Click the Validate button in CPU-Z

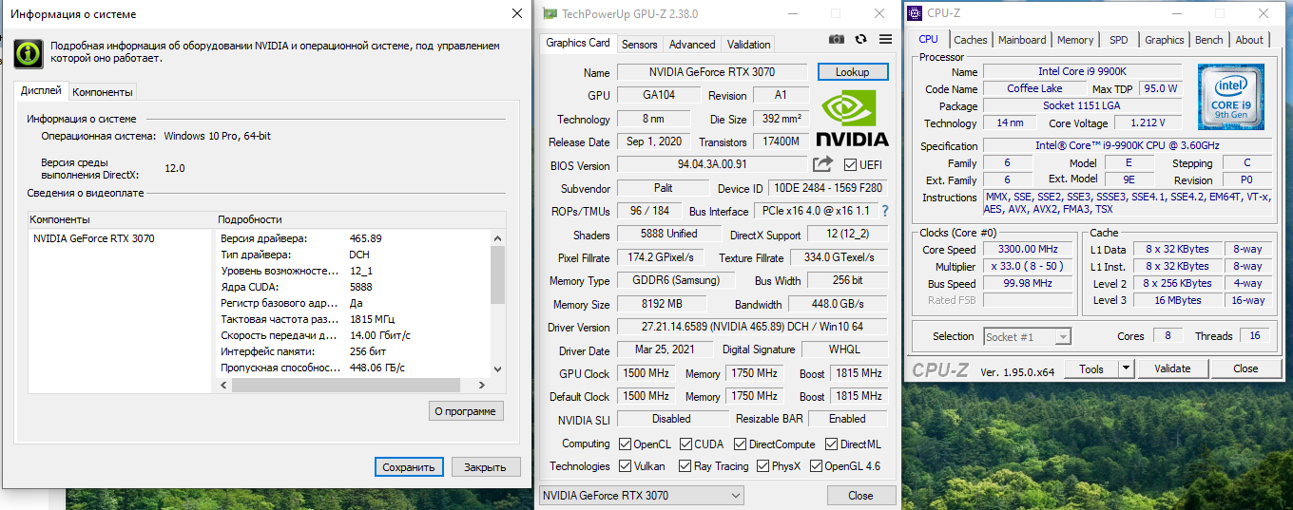1172,368
